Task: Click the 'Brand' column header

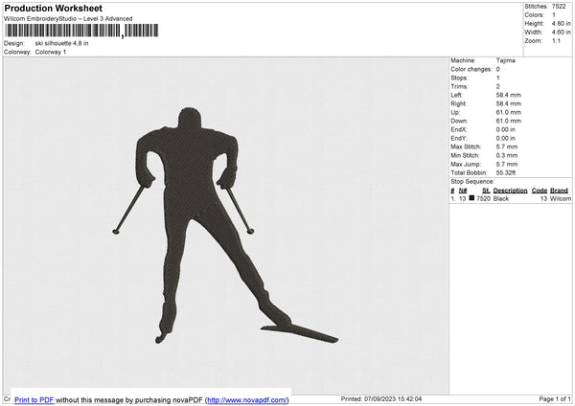Action: [560, 191]
